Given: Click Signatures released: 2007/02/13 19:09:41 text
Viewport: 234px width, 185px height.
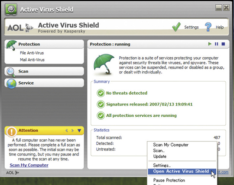Looking at the screenshot, I should [x=149, y=104].
